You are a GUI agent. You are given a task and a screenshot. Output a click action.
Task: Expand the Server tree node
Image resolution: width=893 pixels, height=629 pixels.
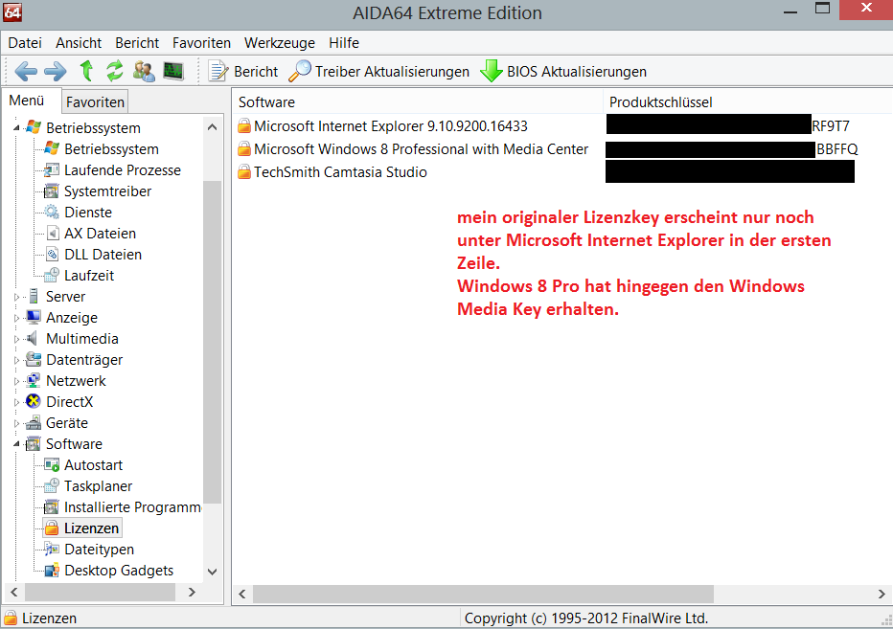(16, 297)
